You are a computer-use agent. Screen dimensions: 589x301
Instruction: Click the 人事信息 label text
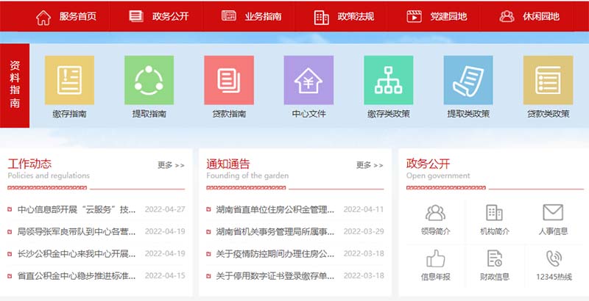coord(553,231)
